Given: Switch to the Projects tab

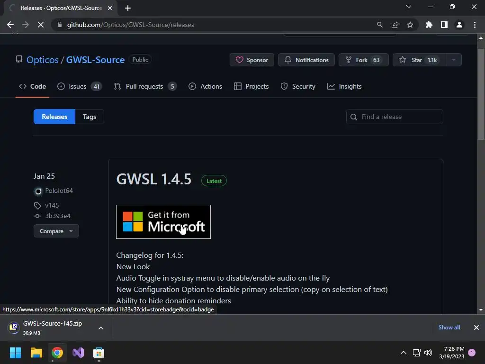Looking at the screenshot, I should point(251,86).
